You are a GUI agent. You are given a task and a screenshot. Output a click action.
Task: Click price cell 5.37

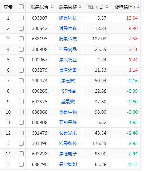pyautogui.click(x=102, y=18)
